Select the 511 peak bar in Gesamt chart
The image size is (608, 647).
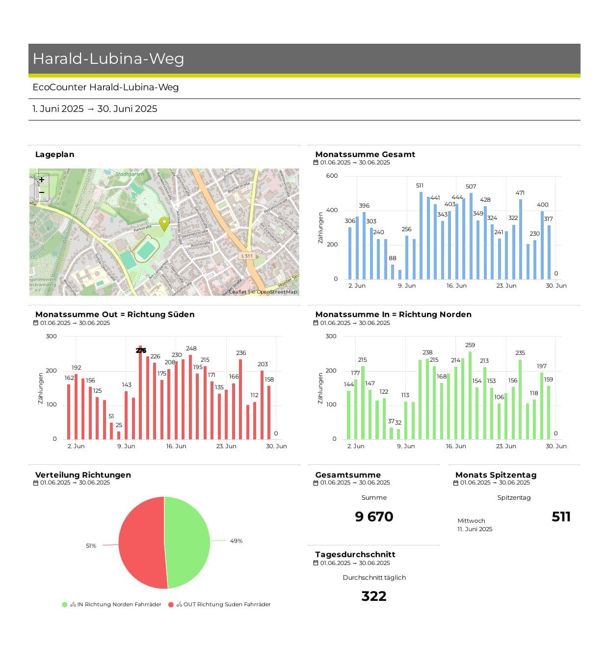pyautogui.click(x=421, y=236)
